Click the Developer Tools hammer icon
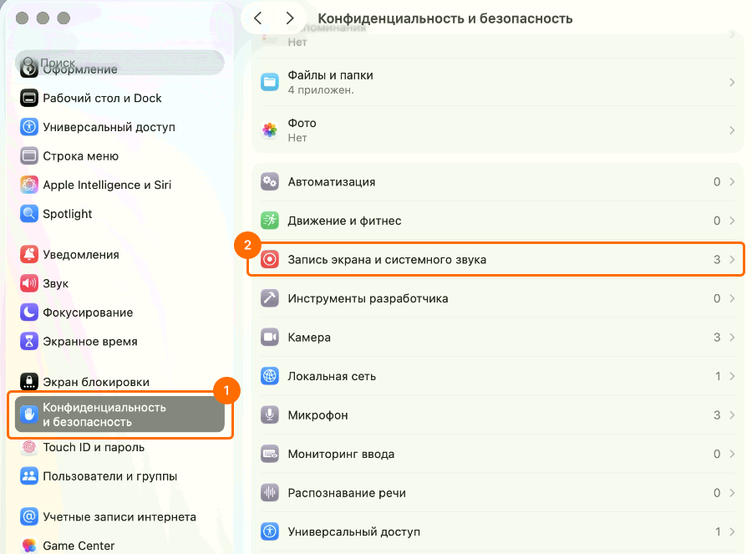This screenshot has height=554, width=752. (x=270, y=298)
